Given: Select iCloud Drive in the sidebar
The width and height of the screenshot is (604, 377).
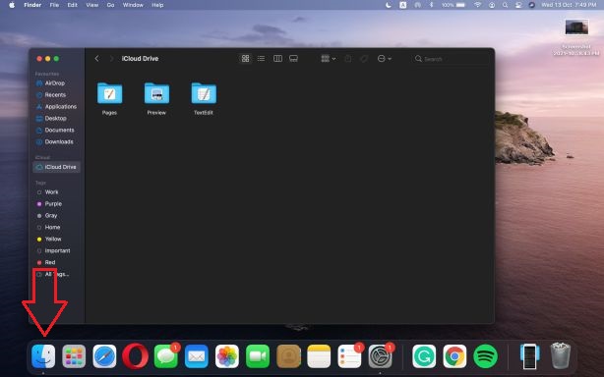Looking at the screenshot, I should (x=56, y=167).
